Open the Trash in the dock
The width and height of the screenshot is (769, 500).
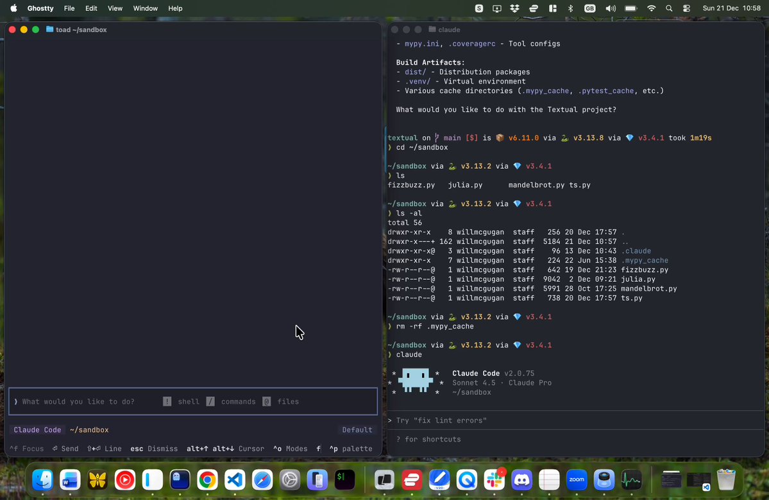click(726, 479)
